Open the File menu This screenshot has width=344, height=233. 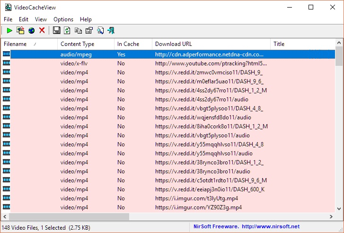click(8, 19)
